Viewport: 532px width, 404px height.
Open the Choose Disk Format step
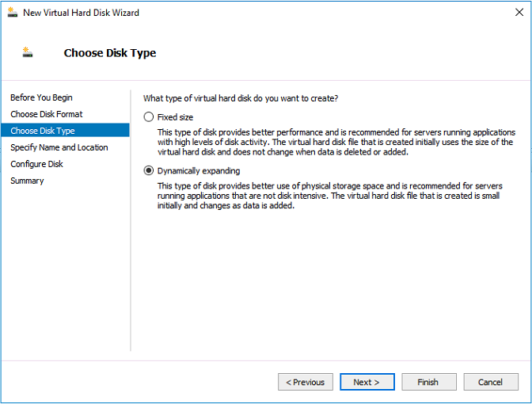tap(47, 114)
